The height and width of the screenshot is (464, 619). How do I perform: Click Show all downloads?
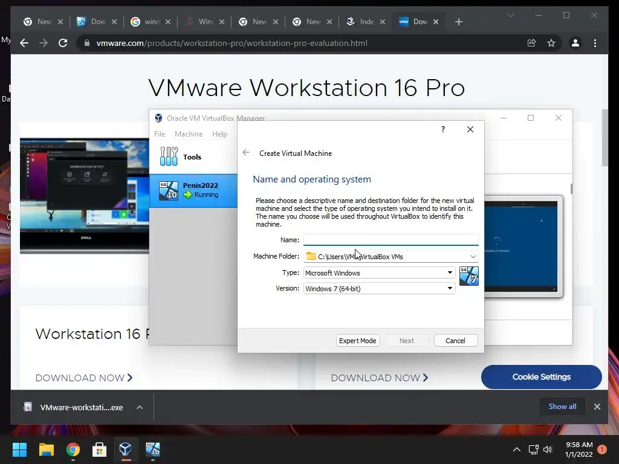coord(562,407)
